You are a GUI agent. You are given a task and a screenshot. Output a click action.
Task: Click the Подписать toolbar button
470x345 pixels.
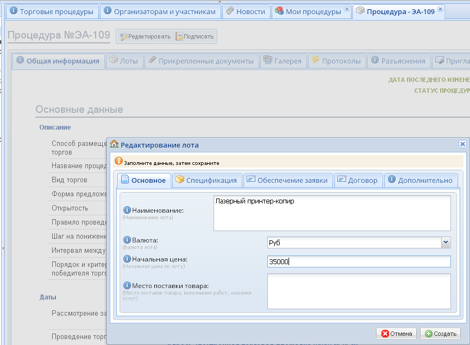pos(195,37)
